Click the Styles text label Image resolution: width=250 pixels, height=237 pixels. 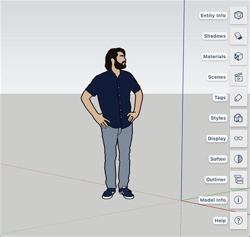tap(218, 118)
